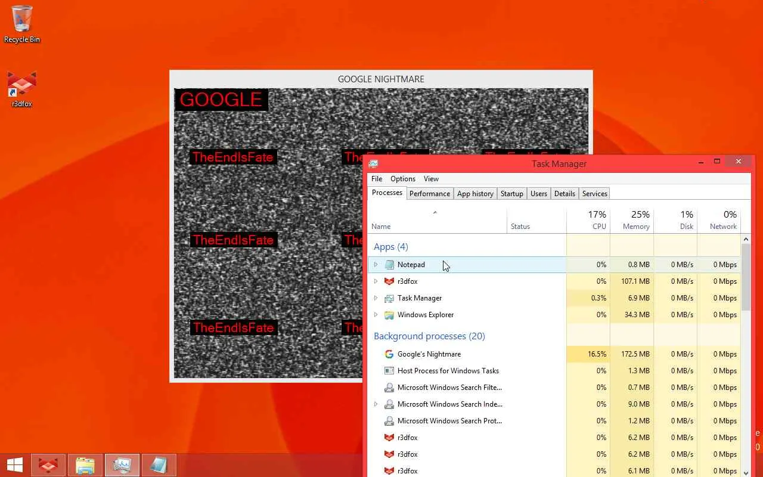Select the r3dfox desktop shortcut
This screenshot has width=763, height=477.
[22, 89]
